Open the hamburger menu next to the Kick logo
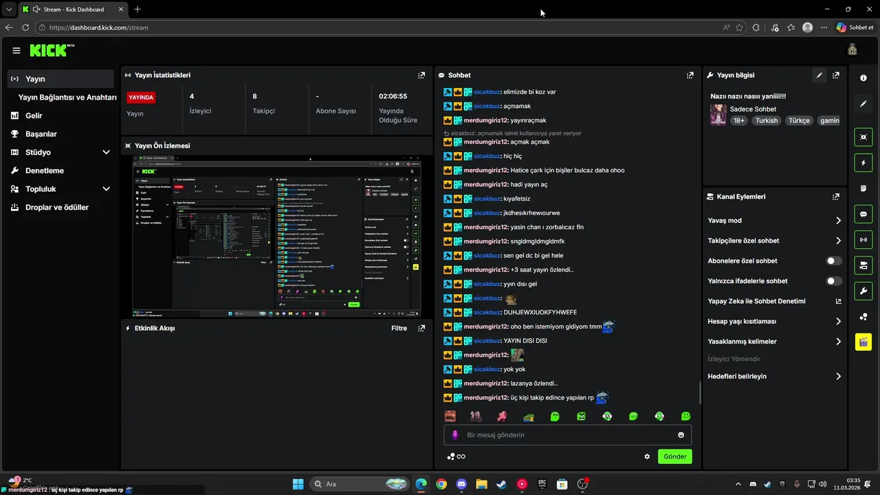Viewport: 880px width, 495px height. coord(16,50)
